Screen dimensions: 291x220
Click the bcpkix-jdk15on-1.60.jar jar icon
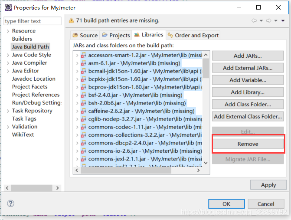tap(84, 79)
